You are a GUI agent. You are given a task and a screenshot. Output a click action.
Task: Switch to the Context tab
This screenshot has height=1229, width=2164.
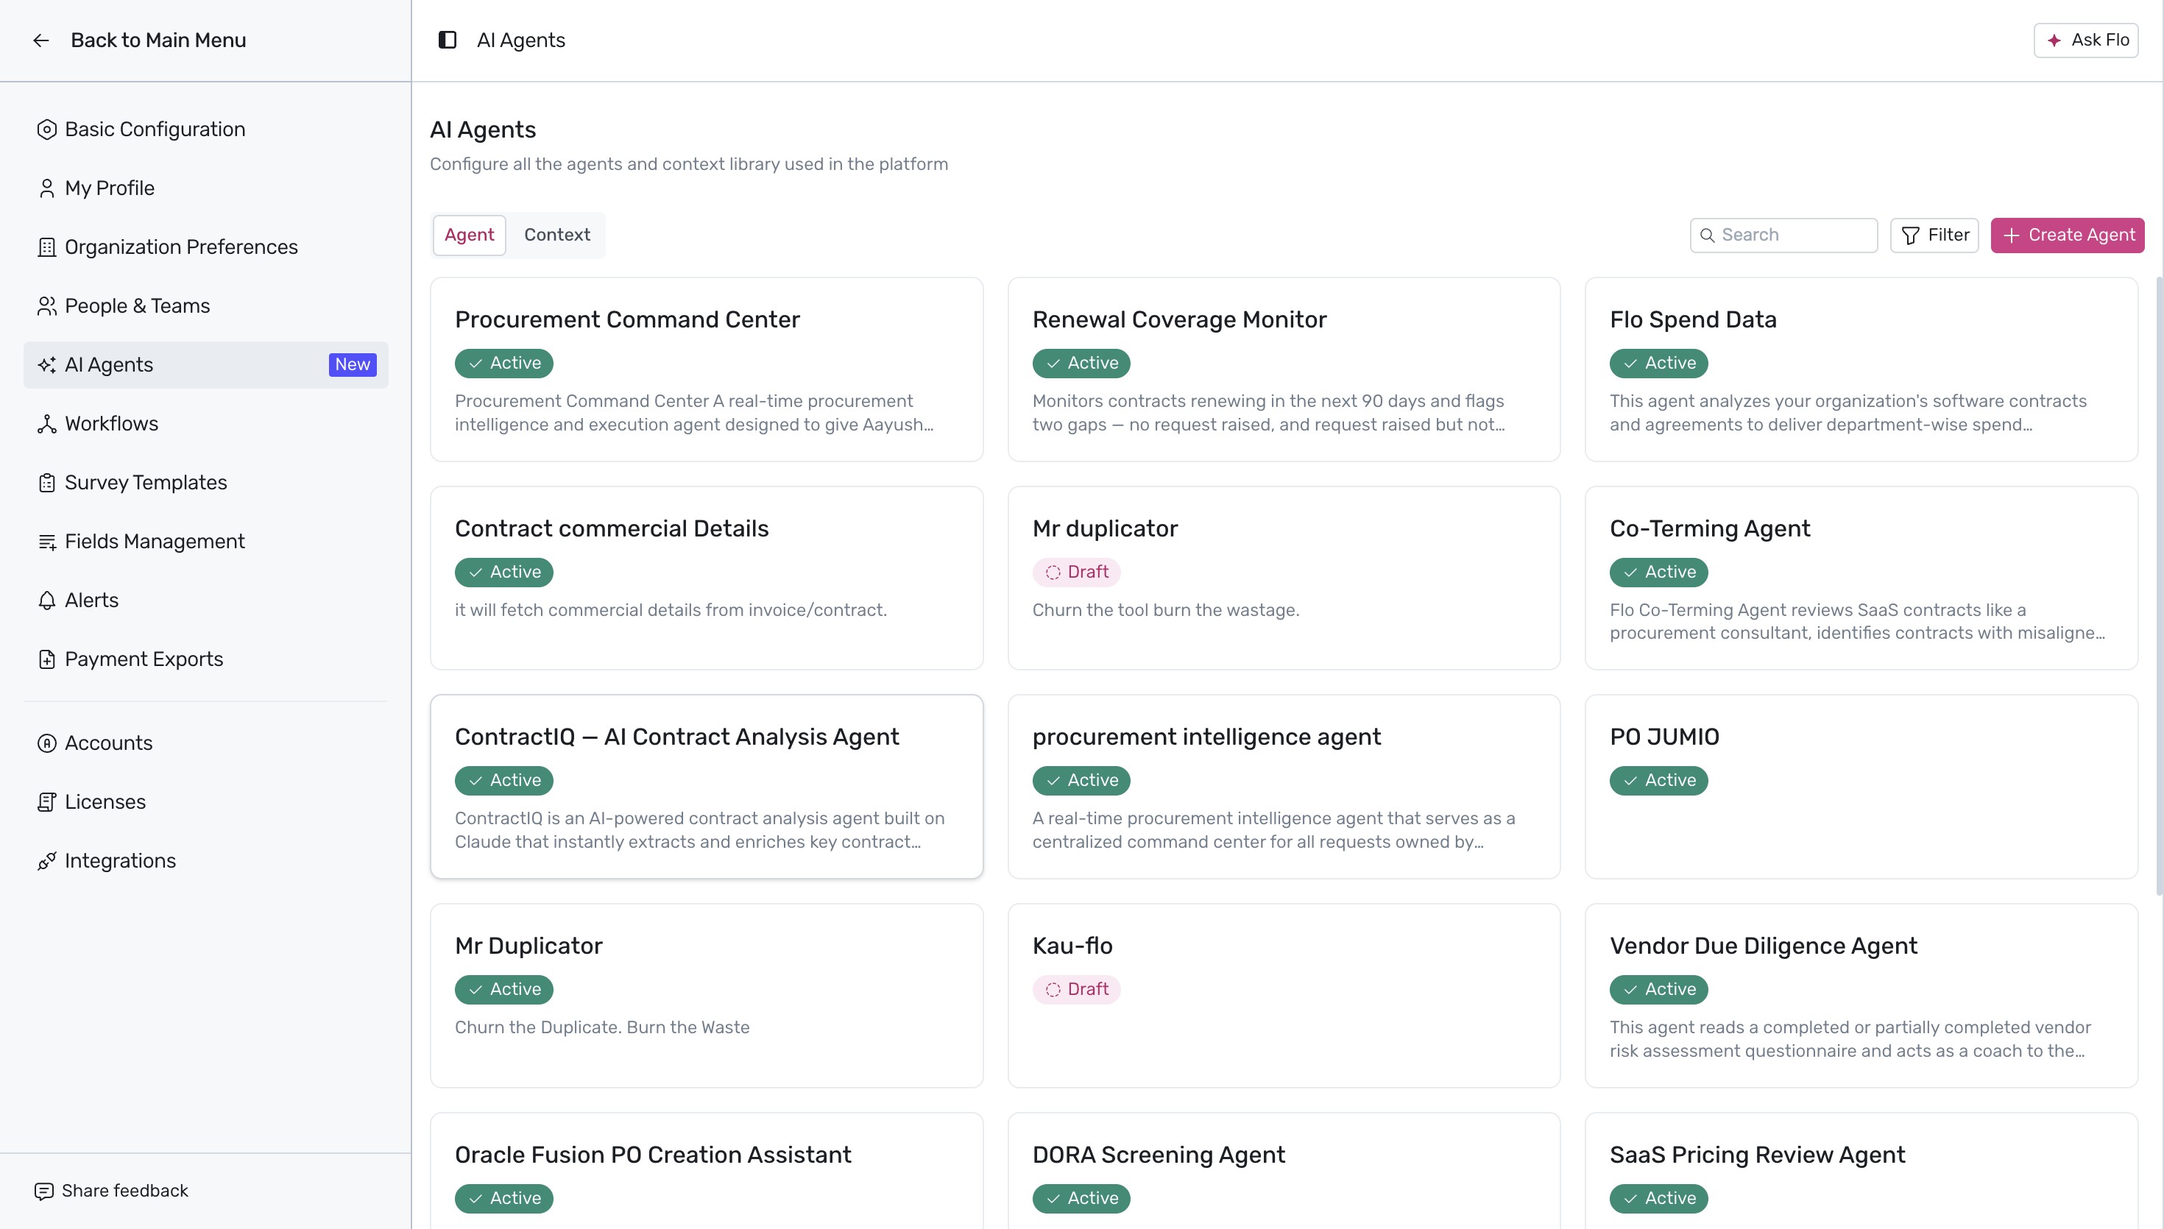[x=557, y=235]
